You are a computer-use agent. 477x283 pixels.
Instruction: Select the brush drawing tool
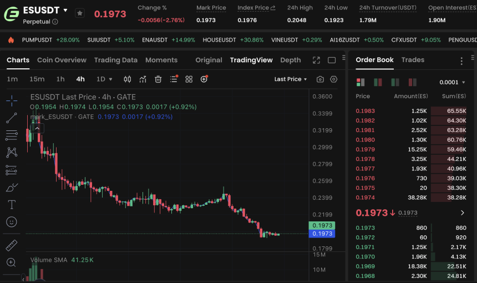[x=12, y=188]
